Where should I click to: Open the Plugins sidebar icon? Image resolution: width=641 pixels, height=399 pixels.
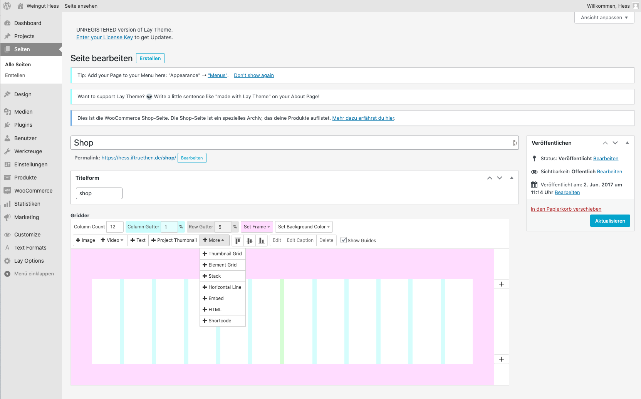tap(7, 125)
